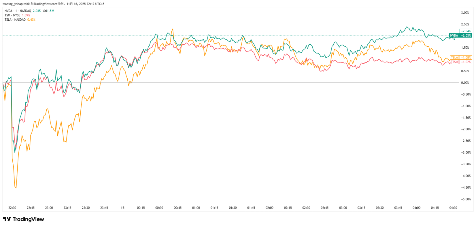Click the green +2.03% NVDA value badge
The height and width of the screenshot is (227, 476).
466,35
